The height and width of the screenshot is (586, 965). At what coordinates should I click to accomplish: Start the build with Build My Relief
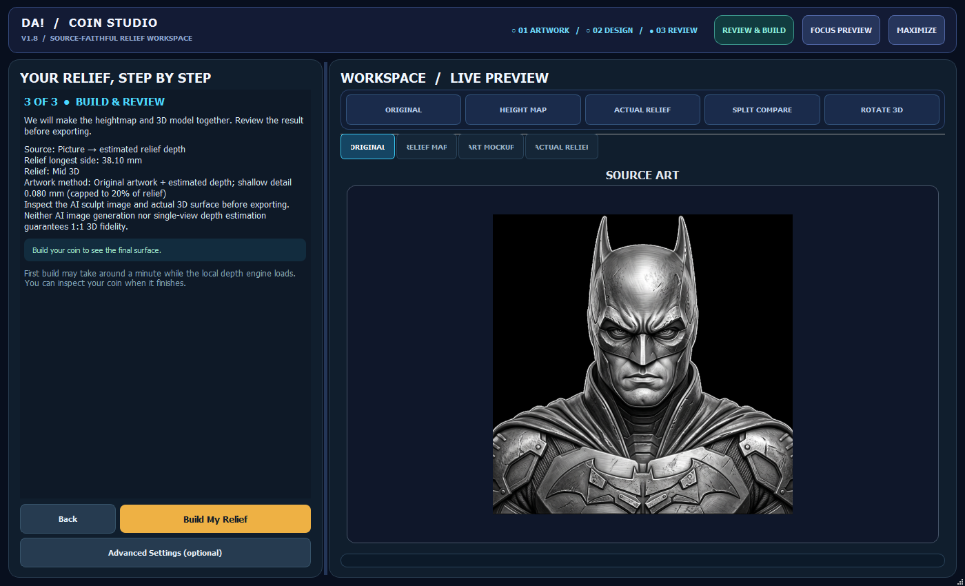tap(215, 519)
